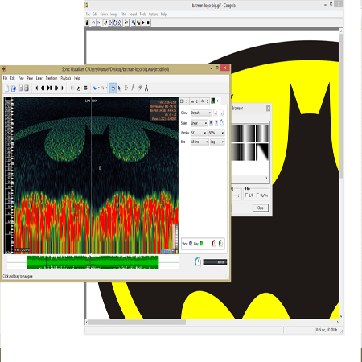Open Coagula Sound menu
362x362 pixels.
click(133, 14)
